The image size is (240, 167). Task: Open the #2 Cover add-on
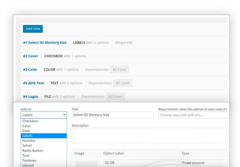point(30,56)
